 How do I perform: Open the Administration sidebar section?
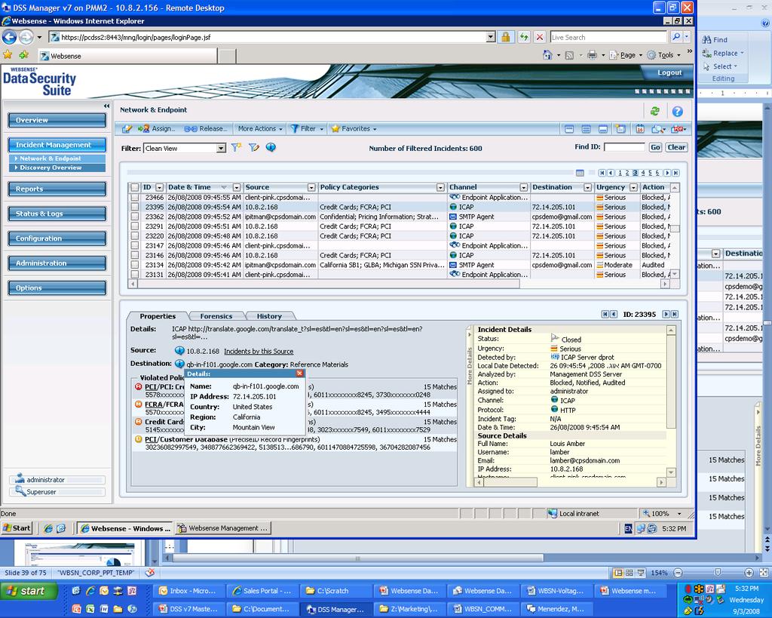pyautogui.click(x=57, y=263)
